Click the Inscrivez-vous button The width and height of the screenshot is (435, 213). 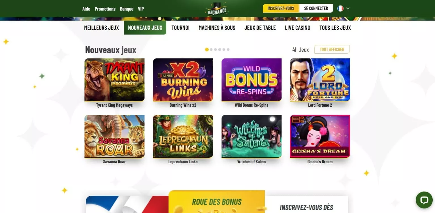pyautogui.click(x=281, y=8)
